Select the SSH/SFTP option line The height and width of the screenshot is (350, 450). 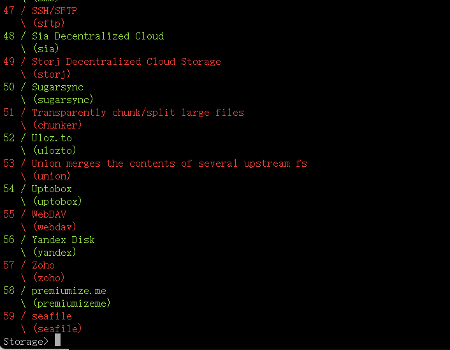[40, 11]
